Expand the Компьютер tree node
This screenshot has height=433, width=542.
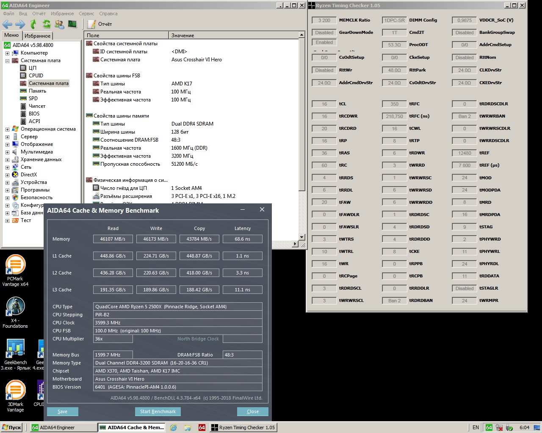click(x=7, y=53)
